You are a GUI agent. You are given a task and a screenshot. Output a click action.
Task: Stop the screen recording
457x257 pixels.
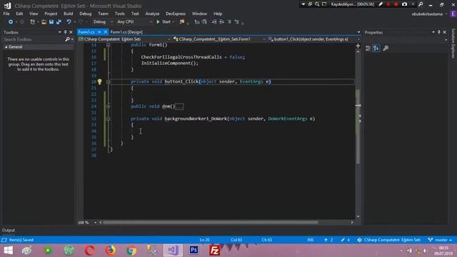tap(396, 4)
